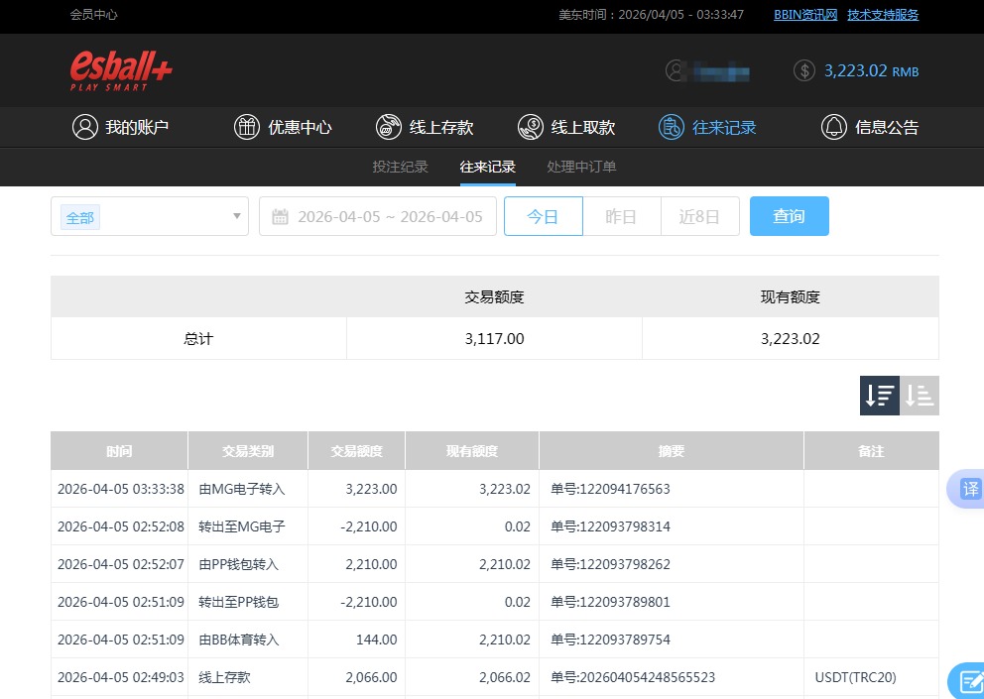This screenshot has height=699, width=984.
Task: Open the BBIN资讯网 link
Action: pos(804,15)
